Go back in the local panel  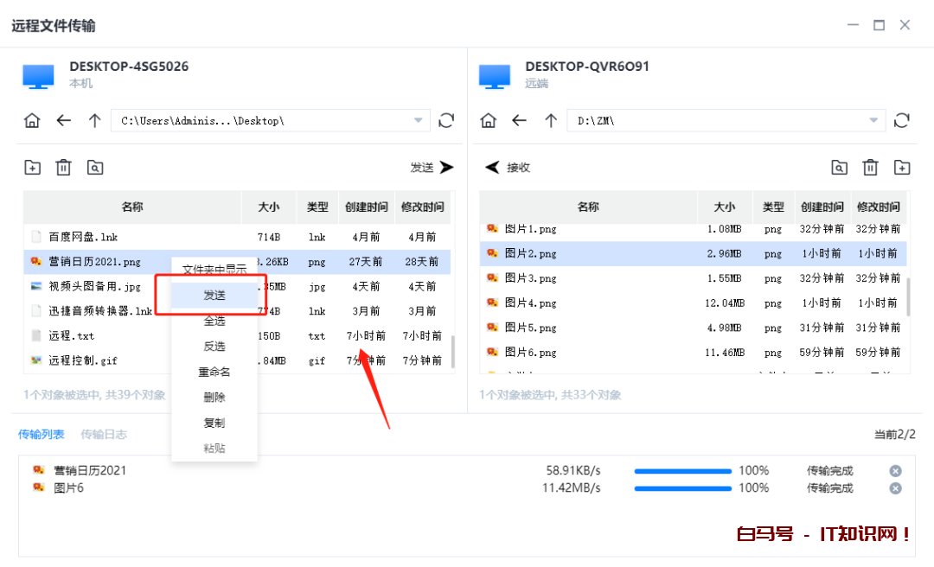tap(63, 121)
